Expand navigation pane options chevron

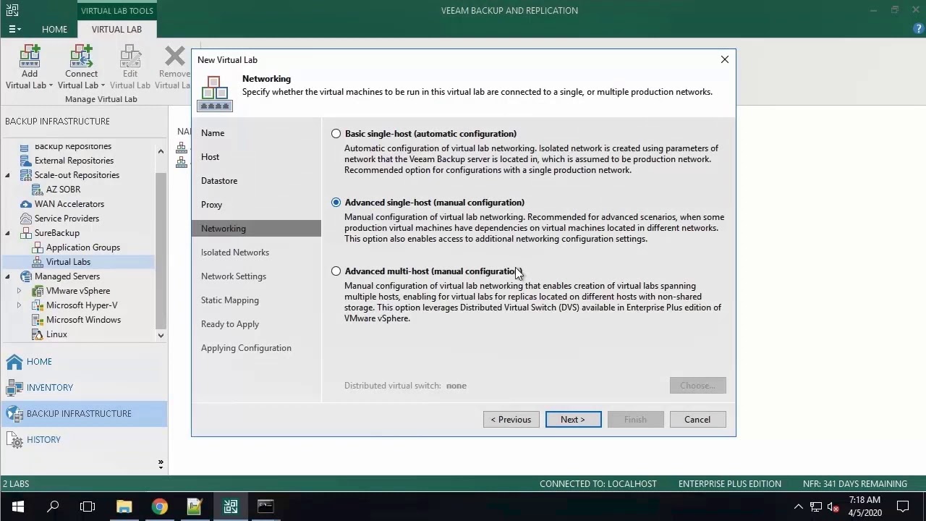161,463
